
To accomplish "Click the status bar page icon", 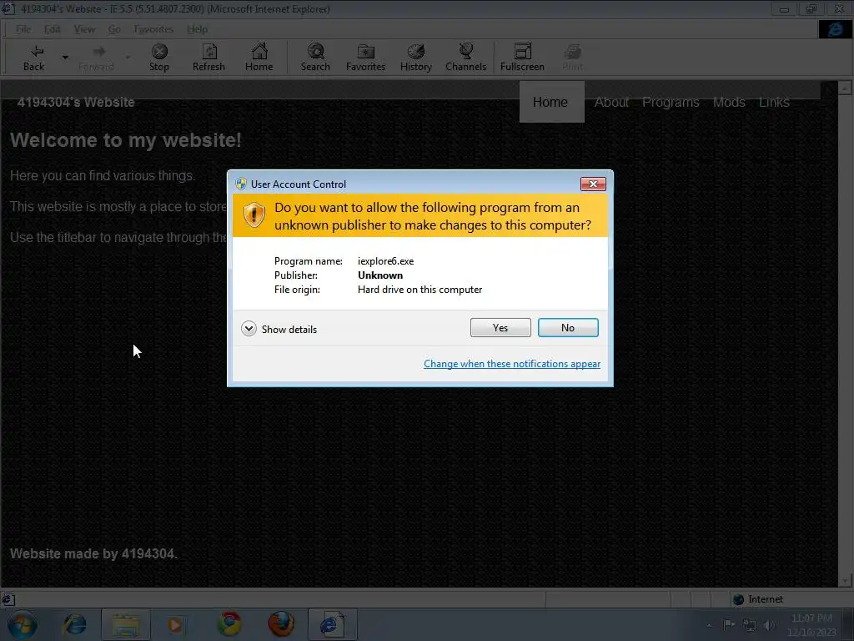I will tap(8, 600).
